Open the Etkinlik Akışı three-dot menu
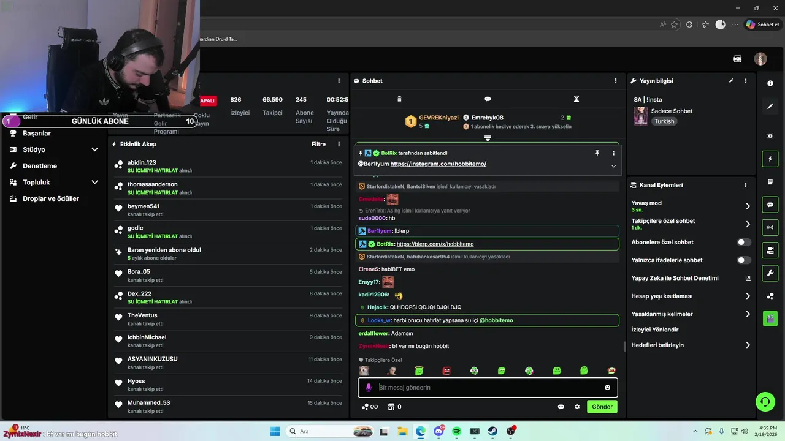 [339, 145]
